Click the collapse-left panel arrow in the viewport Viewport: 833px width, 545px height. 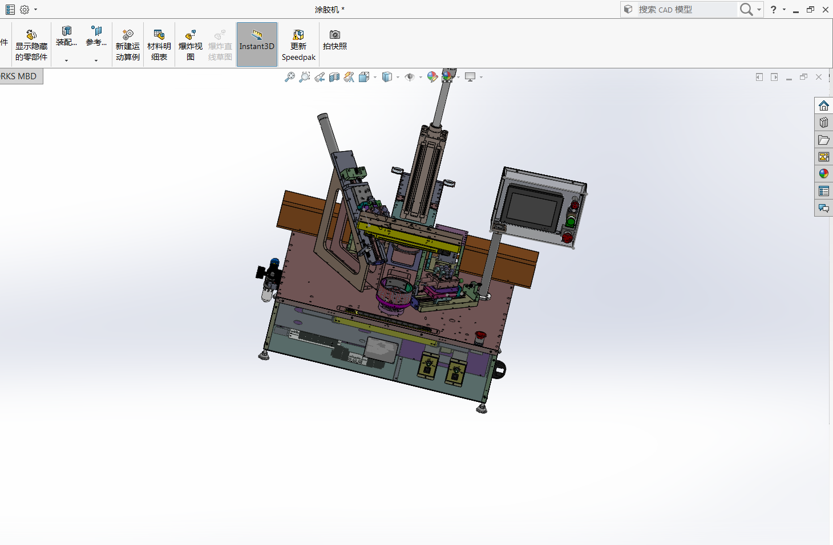(x=759, y=77)
